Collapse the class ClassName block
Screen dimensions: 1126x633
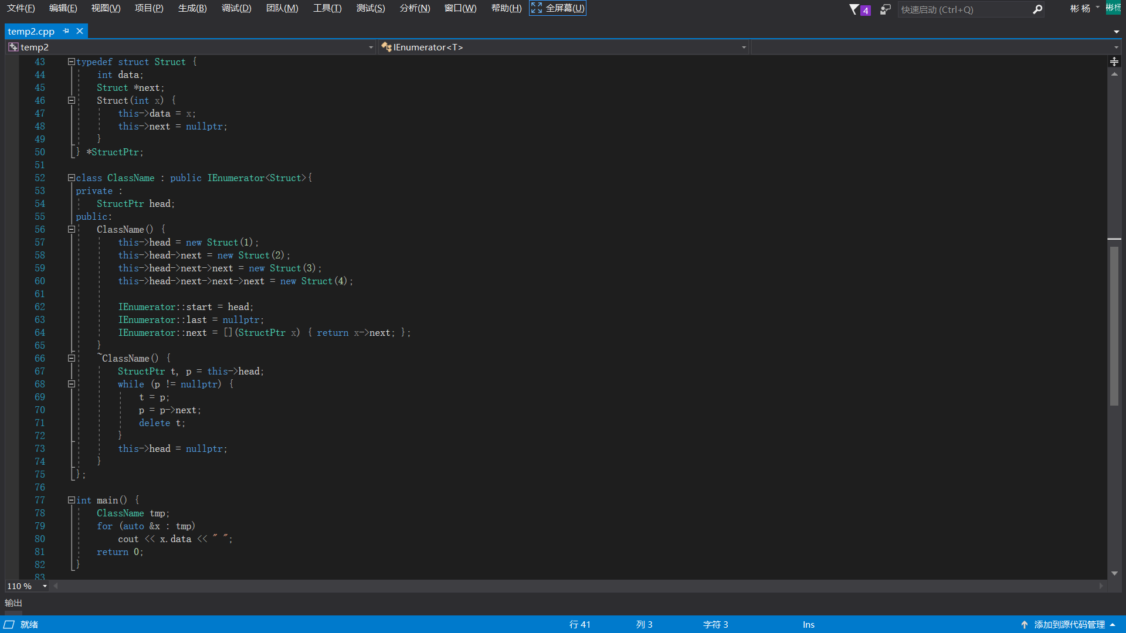[71, 178]
